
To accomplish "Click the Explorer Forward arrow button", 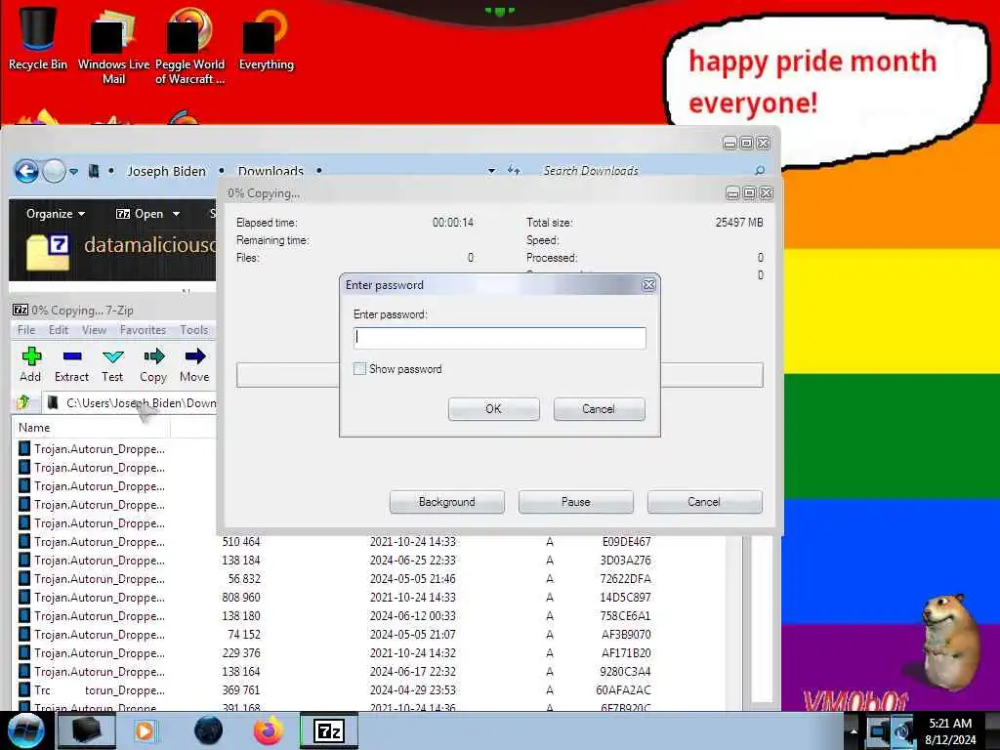I will [x=55, y=171].
